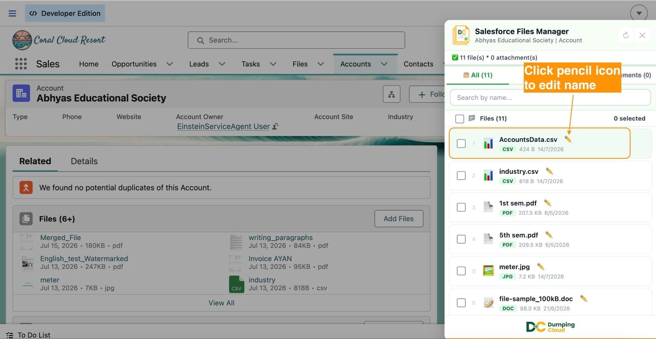The width and height of the screenshot is (656, 339).
Task: Go to the Home nav tab
Action: (x=89, y=64)
